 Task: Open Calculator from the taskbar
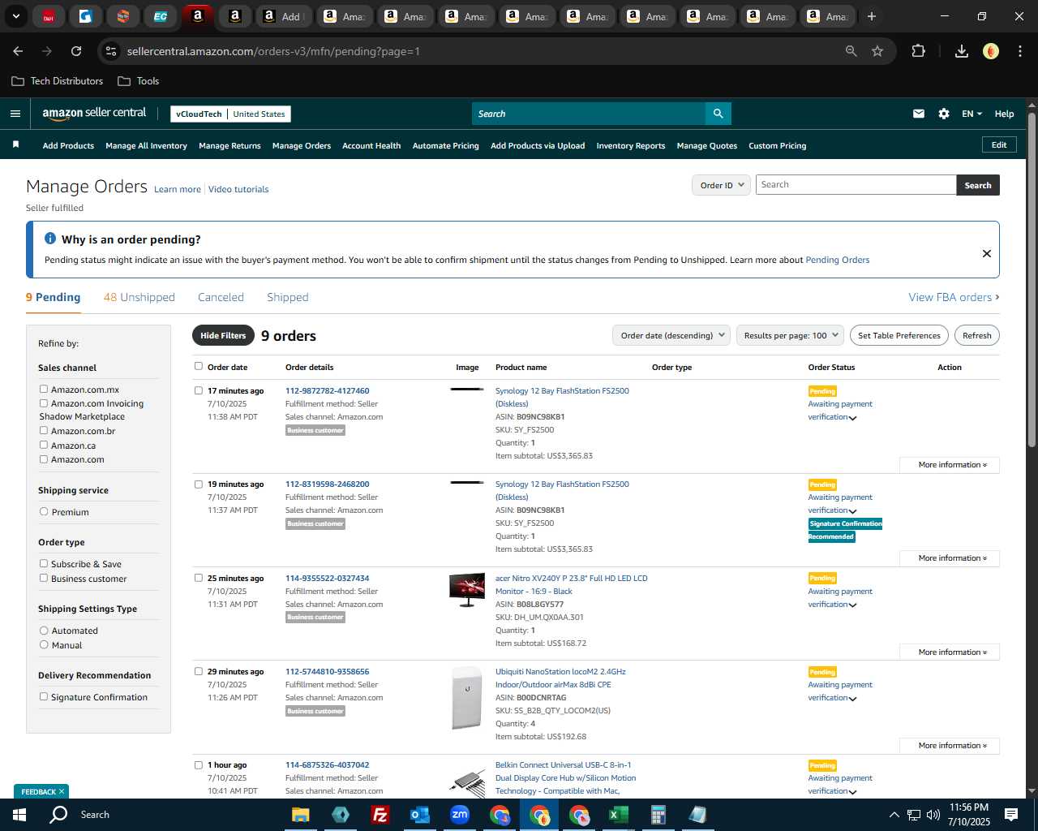click(658, 815)
